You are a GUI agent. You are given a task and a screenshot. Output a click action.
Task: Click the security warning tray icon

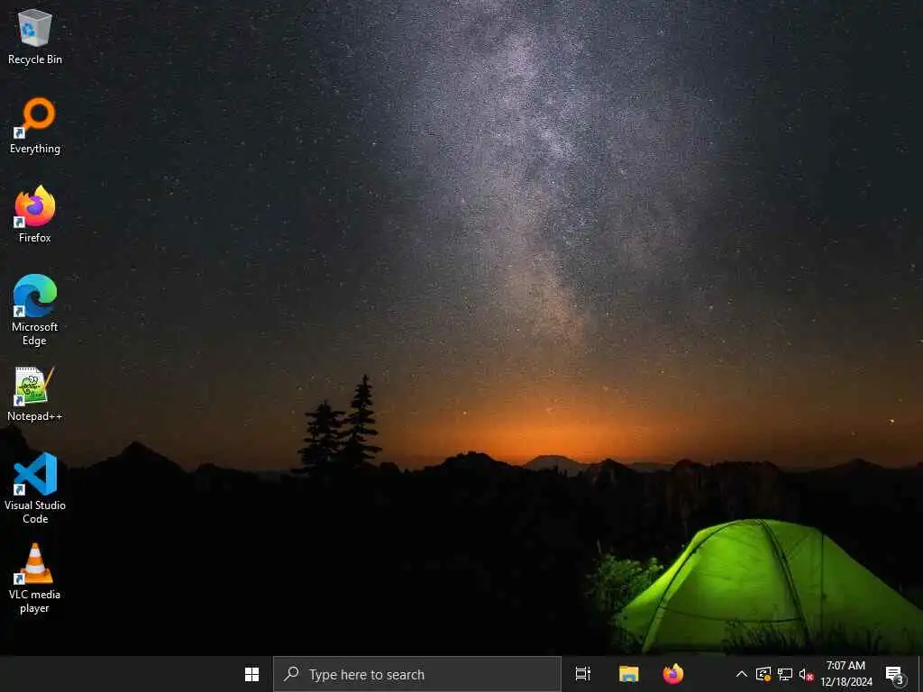[x=763, y=674]
